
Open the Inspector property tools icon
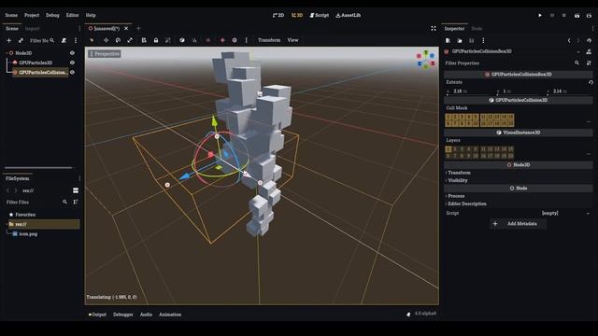click(x=589, y=63)
